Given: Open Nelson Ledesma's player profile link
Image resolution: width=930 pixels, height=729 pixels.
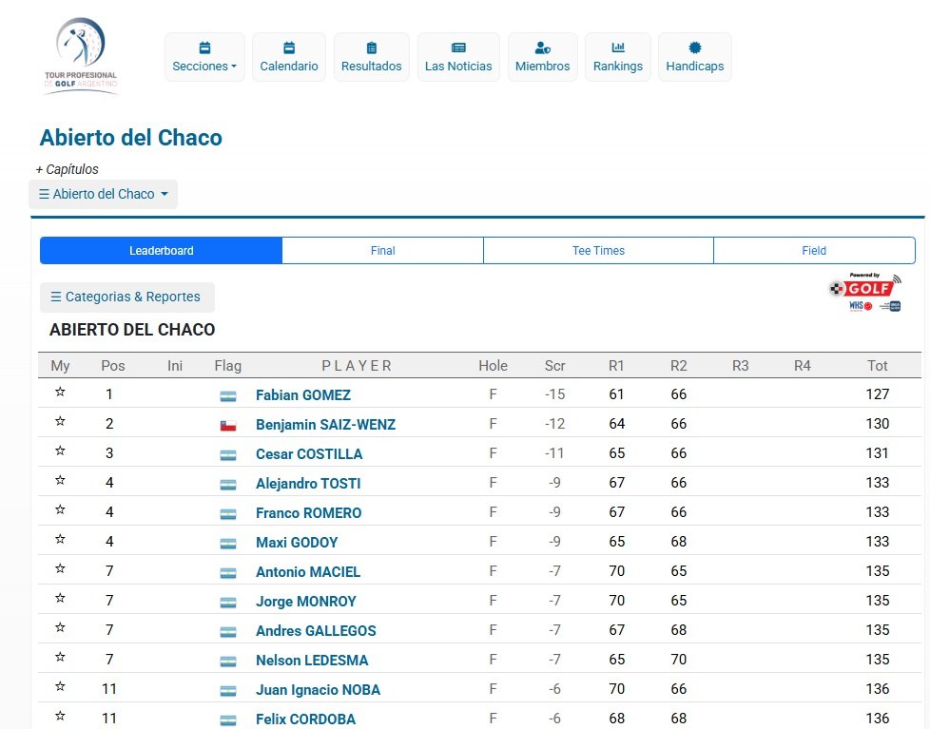Looking at the screenshot, I should coord(312,661).
